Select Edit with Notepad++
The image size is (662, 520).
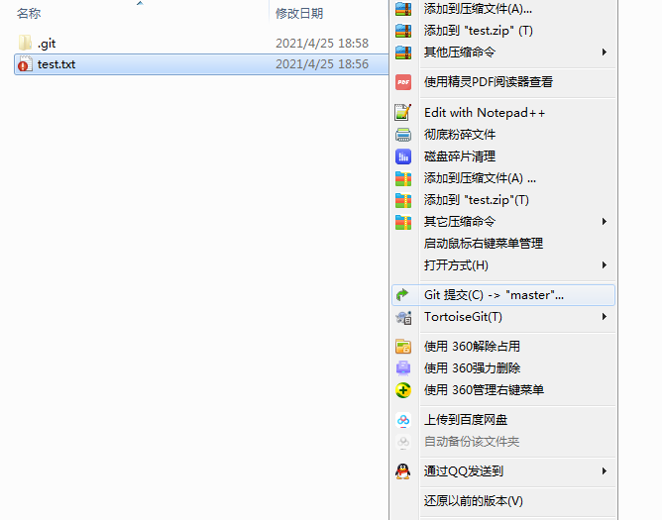[x=504, y=113]
